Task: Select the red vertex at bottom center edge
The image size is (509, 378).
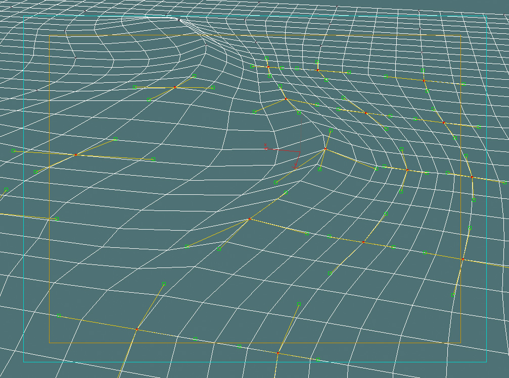Action: click(x=277, y=352)
